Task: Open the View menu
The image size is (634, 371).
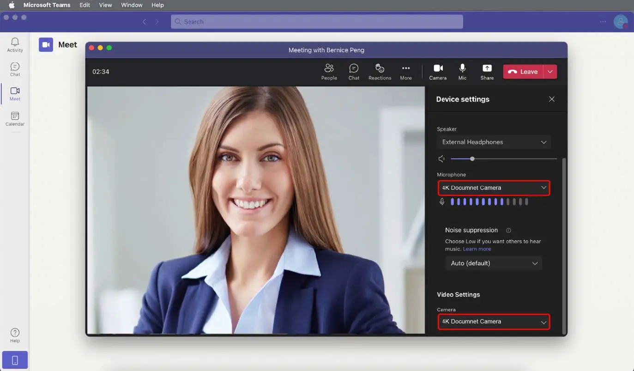Action: 105,5
